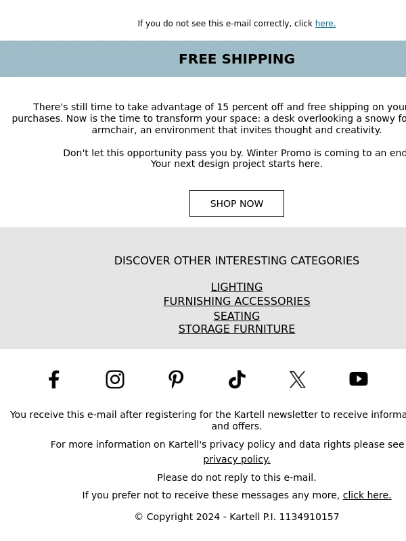Click the 'Your next design project' sentence
The width and height of the screenshot is (406, 541).
click(237, 164)
